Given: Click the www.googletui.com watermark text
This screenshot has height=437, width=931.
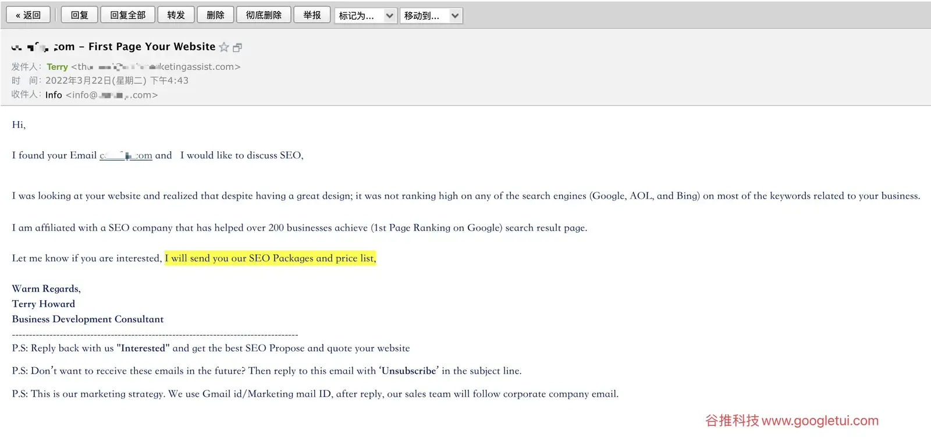Looking at the screenshot, I should [820, 421].
